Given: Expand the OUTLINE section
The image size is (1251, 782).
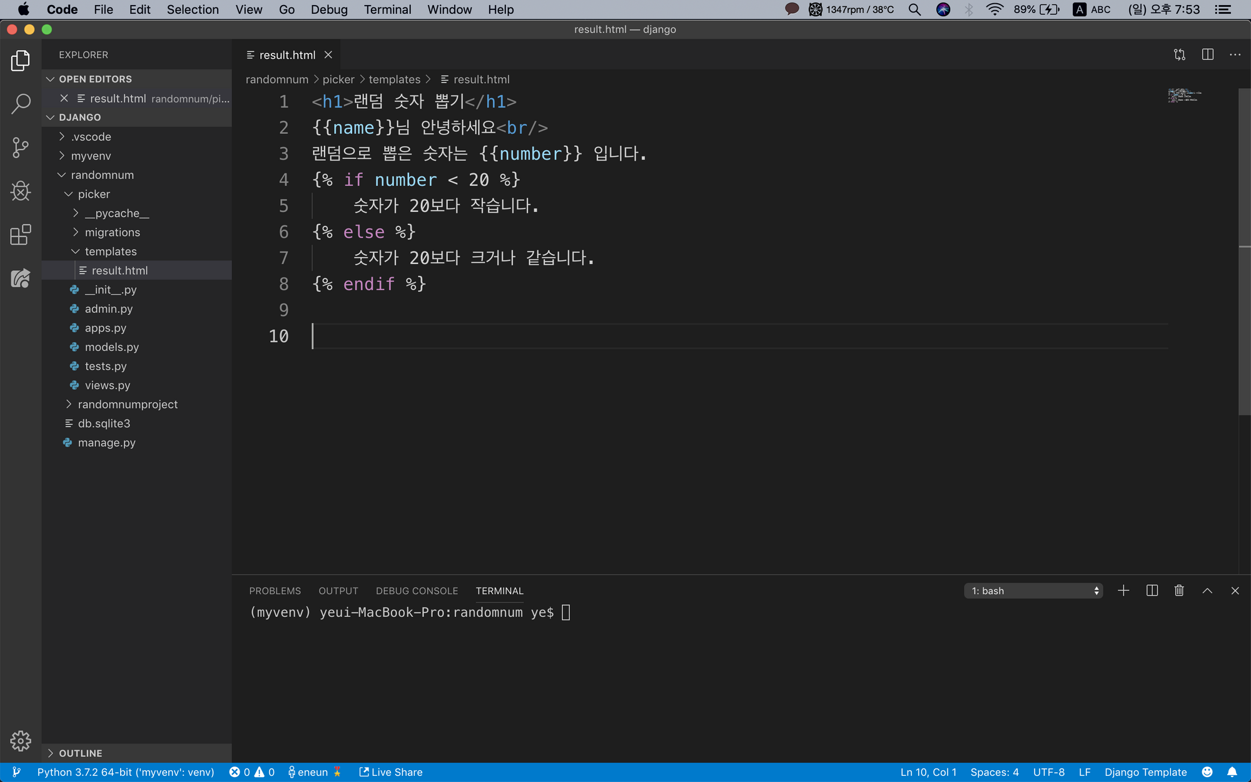Looking at the screenshot, I should click(x=80, y=753).
